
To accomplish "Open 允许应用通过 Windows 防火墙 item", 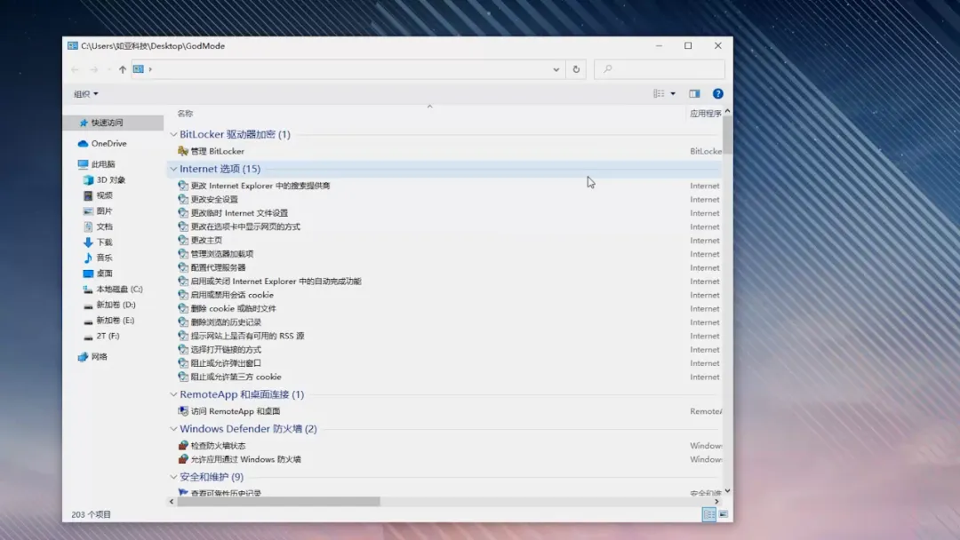I will click(238, 459).
